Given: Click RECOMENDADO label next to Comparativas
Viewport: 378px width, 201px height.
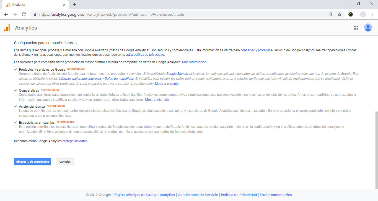Looking at the screenshot, I should coord(50,90).
